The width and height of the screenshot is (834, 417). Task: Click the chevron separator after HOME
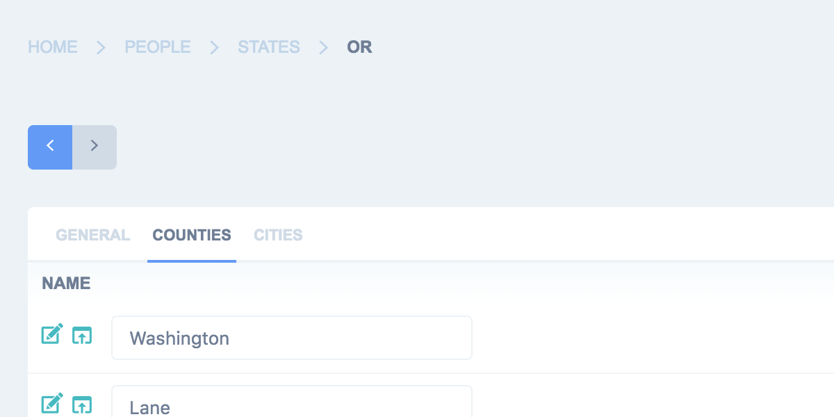(101, 47)
